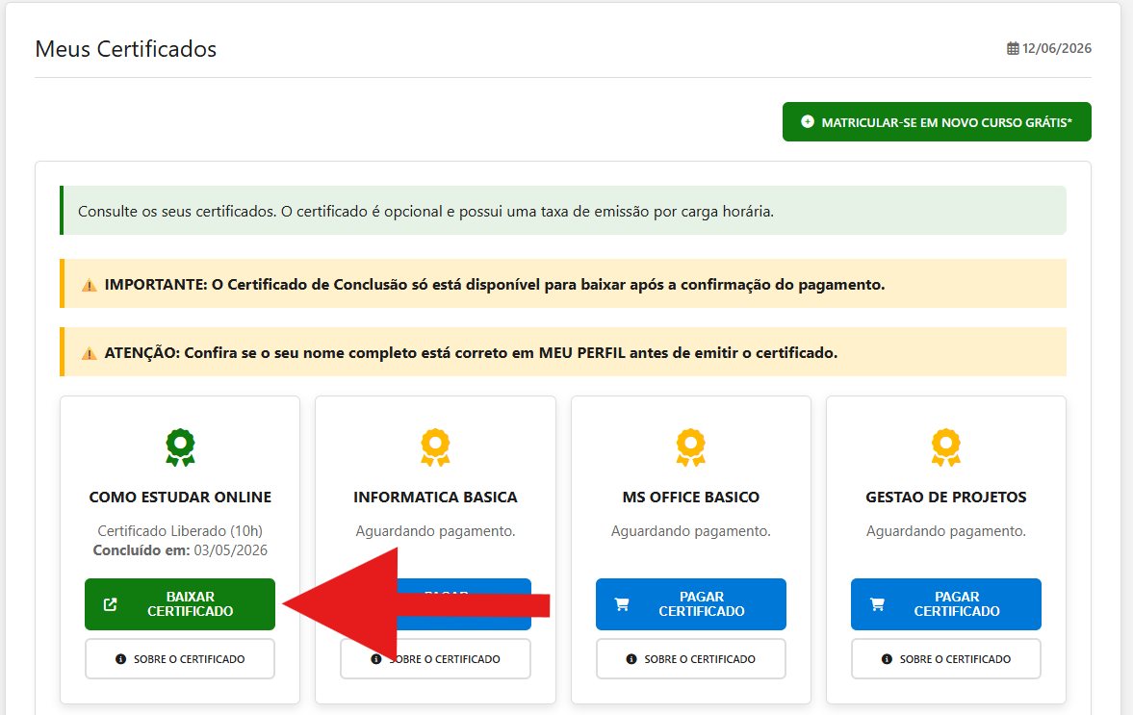The image size is (1133, 715).
Task: Click info icon in Como Estudar Online's Sobre button
Action: coord(120,658)
